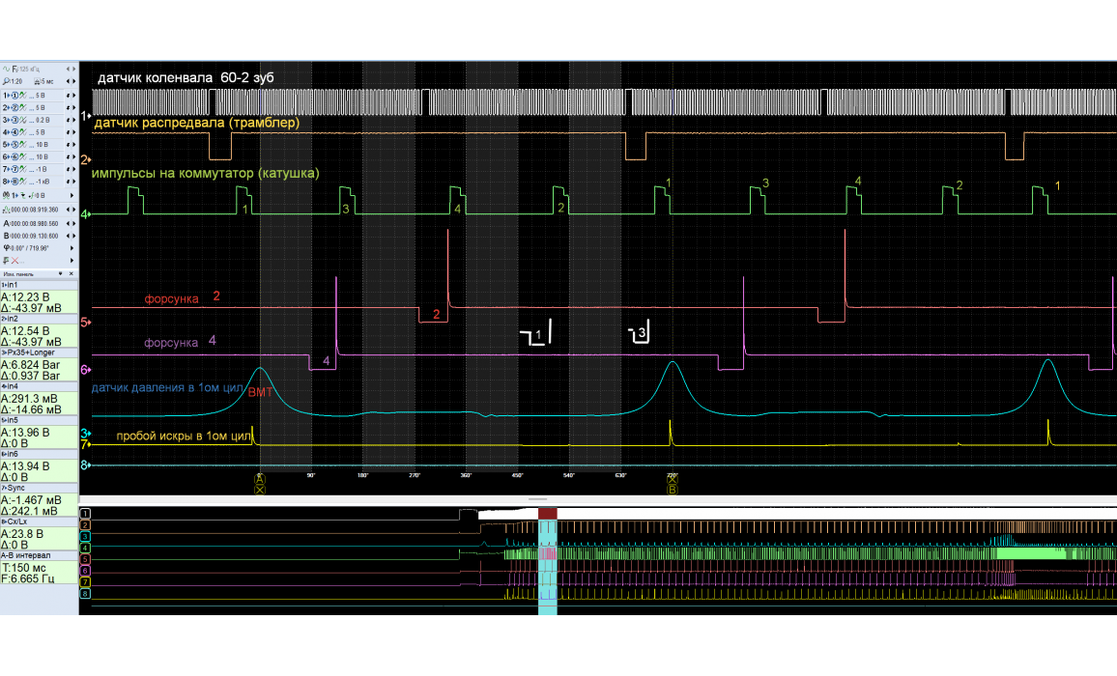
Task: Click the trigger settings icon row
Action: point(7,196)
